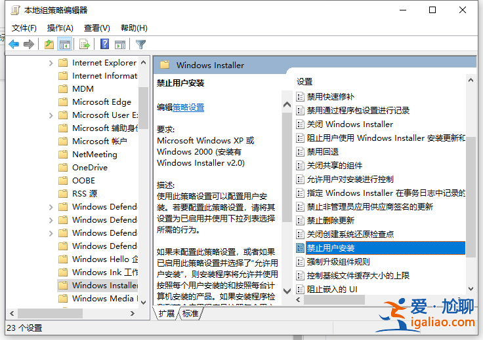Click the 设置 column header

[304, 82]
